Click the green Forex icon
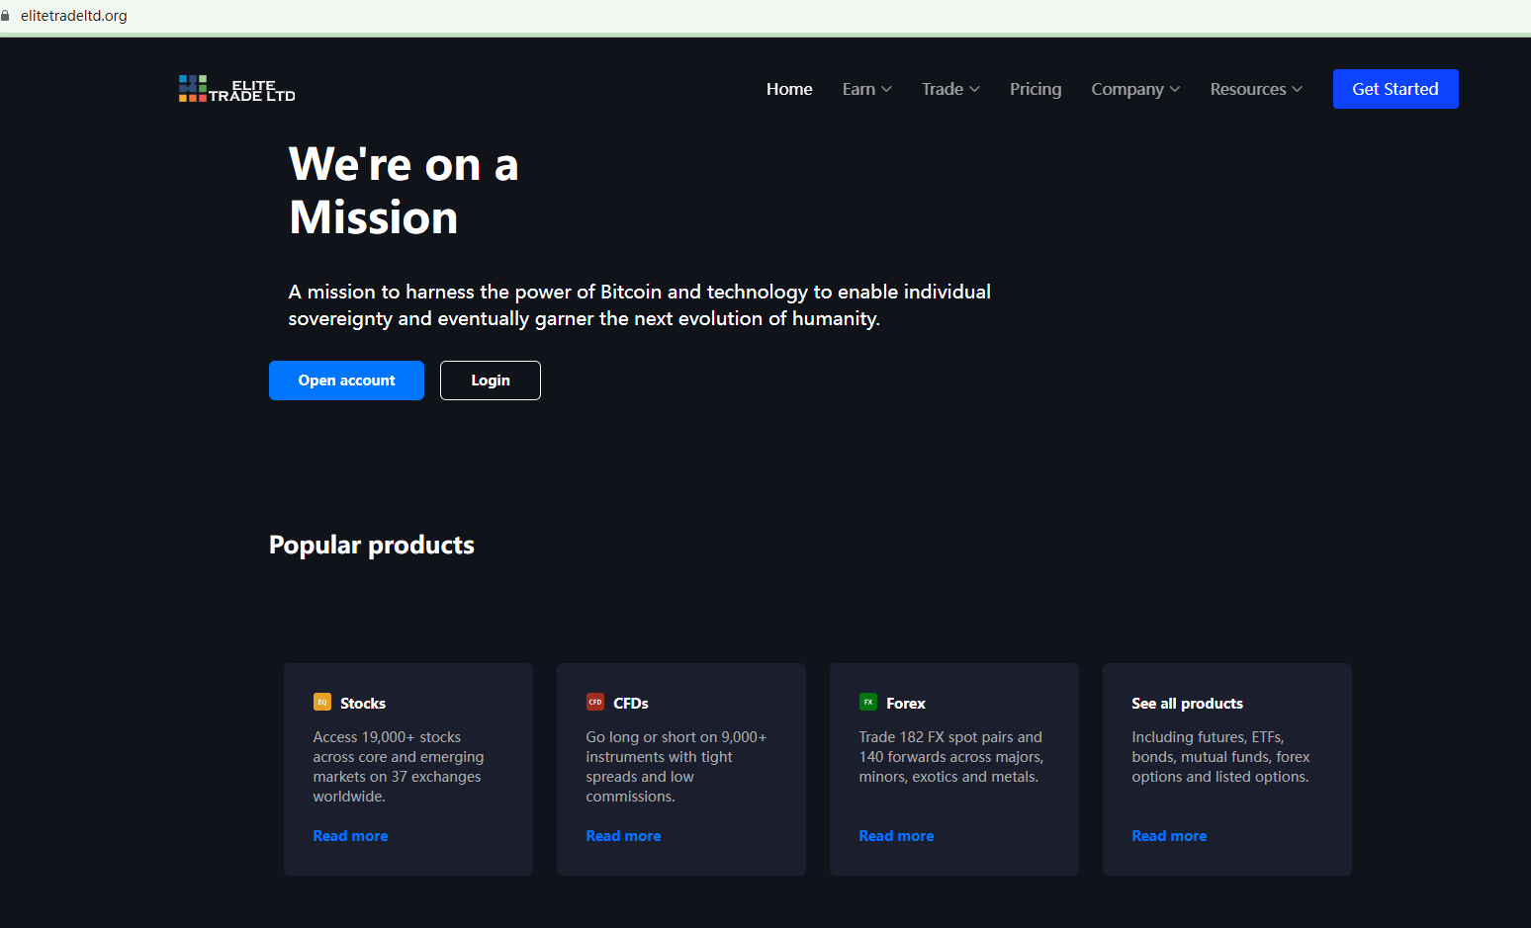 click(868, 702)
